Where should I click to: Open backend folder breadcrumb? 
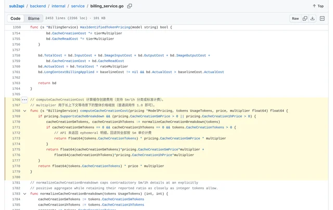click(38, 6)
